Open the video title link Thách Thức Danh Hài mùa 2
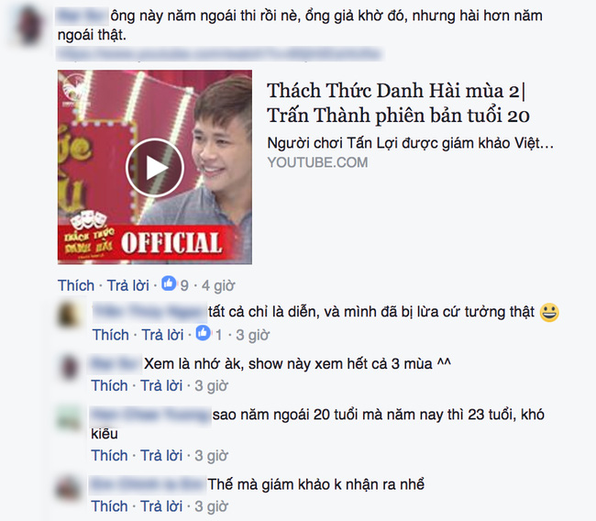Screen dimensions: 596x521 398,103
